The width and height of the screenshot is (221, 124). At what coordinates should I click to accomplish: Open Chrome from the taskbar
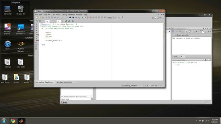[x=13, y=121]
